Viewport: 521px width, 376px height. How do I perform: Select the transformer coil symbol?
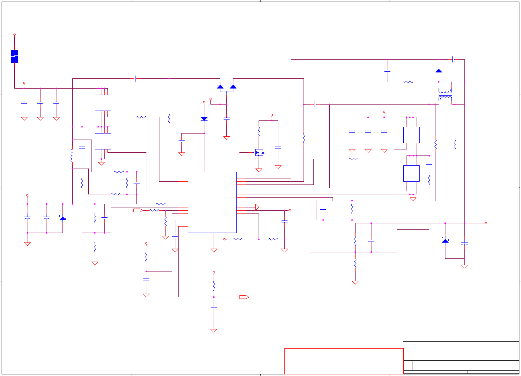pos(445,95)
